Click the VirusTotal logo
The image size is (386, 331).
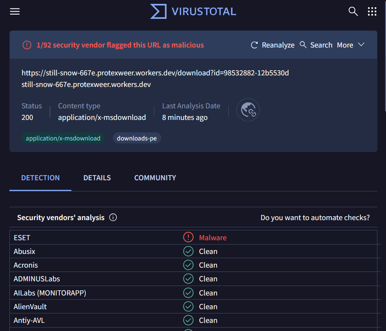click(x=193, y=11)
